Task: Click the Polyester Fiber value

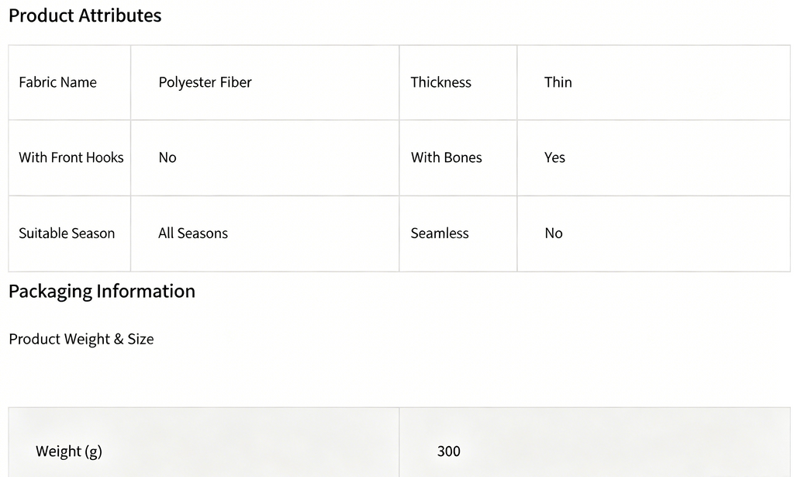Action: tap(205, 82)
